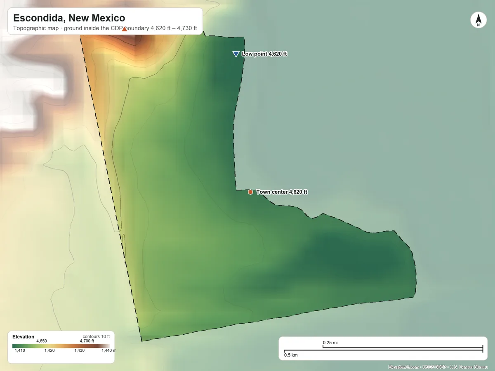The height and width of the screenshot is (371, 495).
Task: Click the elevation color gradient bar
Action: pyautogui.click(x=61, y=346)
